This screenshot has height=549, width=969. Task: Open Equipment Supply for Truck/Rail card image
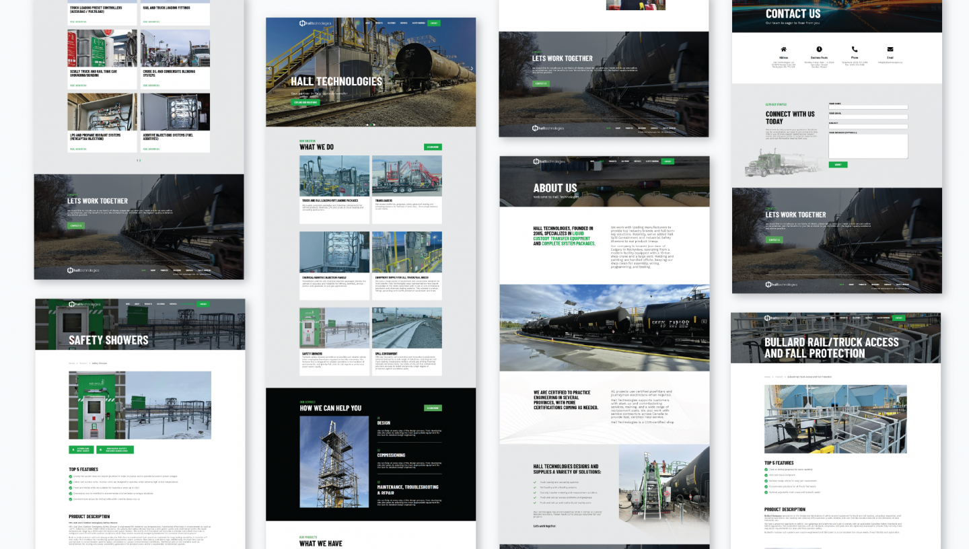tap(407, 252)
